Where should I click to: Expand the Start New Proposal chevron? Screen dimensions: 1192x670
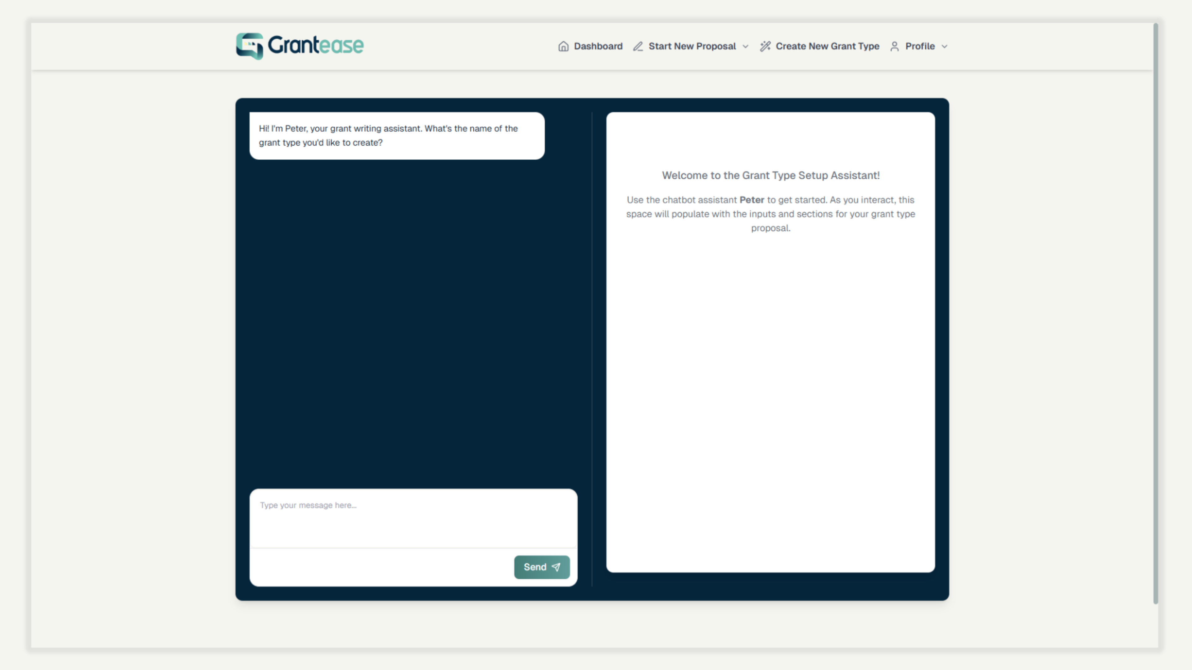coord(745,46)
